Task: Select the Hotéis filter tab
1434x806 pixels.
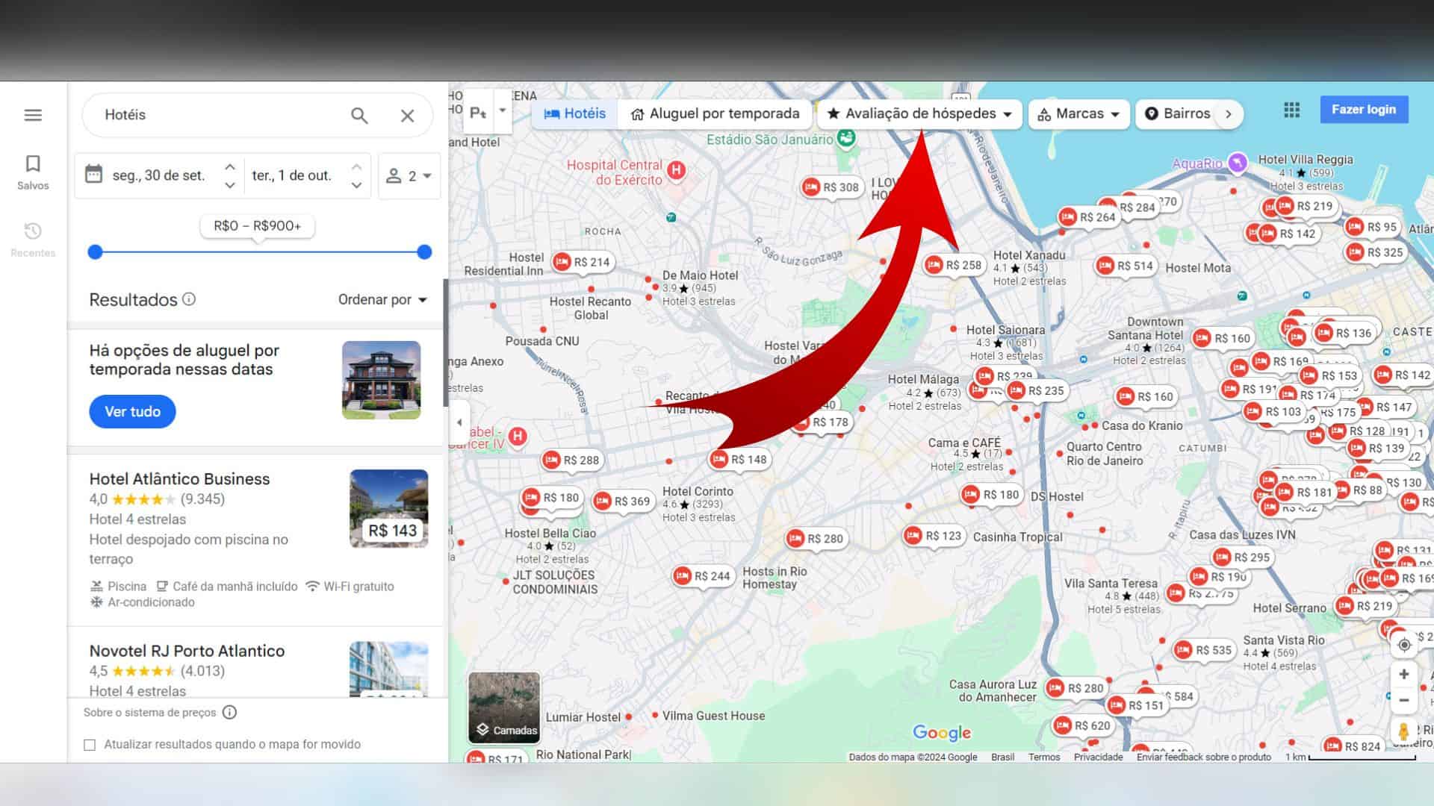Action: click(574, 113)
